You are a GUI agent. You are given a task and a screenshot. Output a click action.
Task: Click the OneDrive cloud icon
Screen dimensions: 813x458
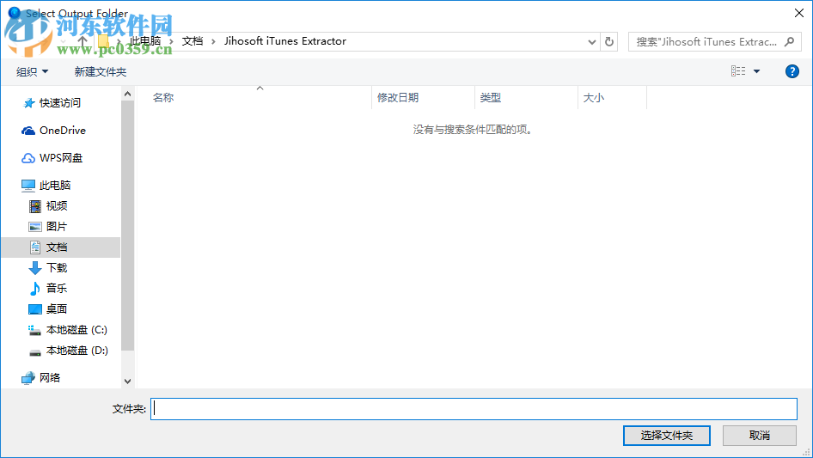click(x=28, y=131)
